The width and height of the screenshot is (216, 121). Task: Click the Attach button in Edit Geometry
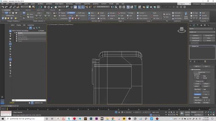[x=196, y=86]
